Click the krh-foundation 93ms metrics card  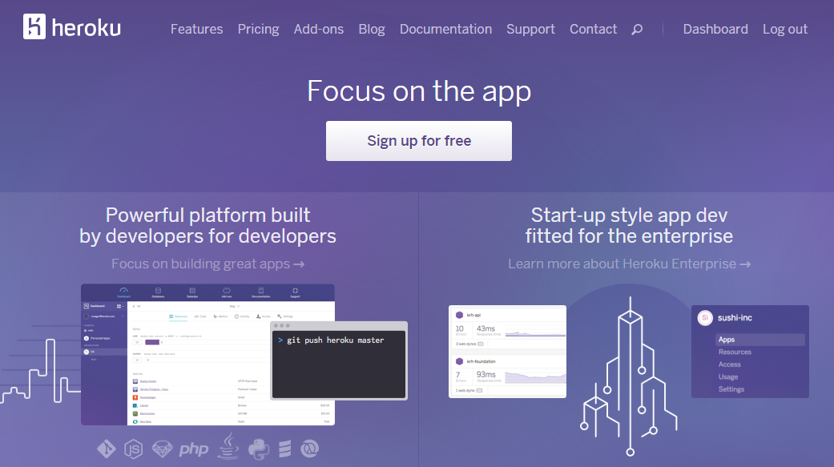[507, 374]
